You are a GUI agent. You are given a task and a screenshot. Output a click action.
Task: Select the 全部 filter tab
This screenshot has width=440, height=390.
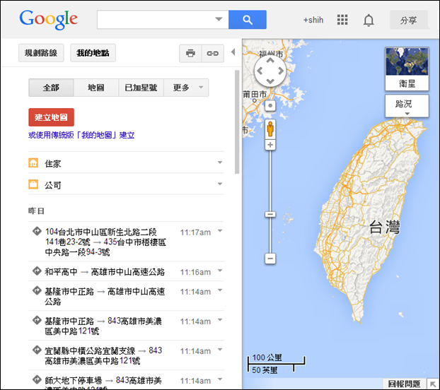pyautogui.click(x=51, y=88)
